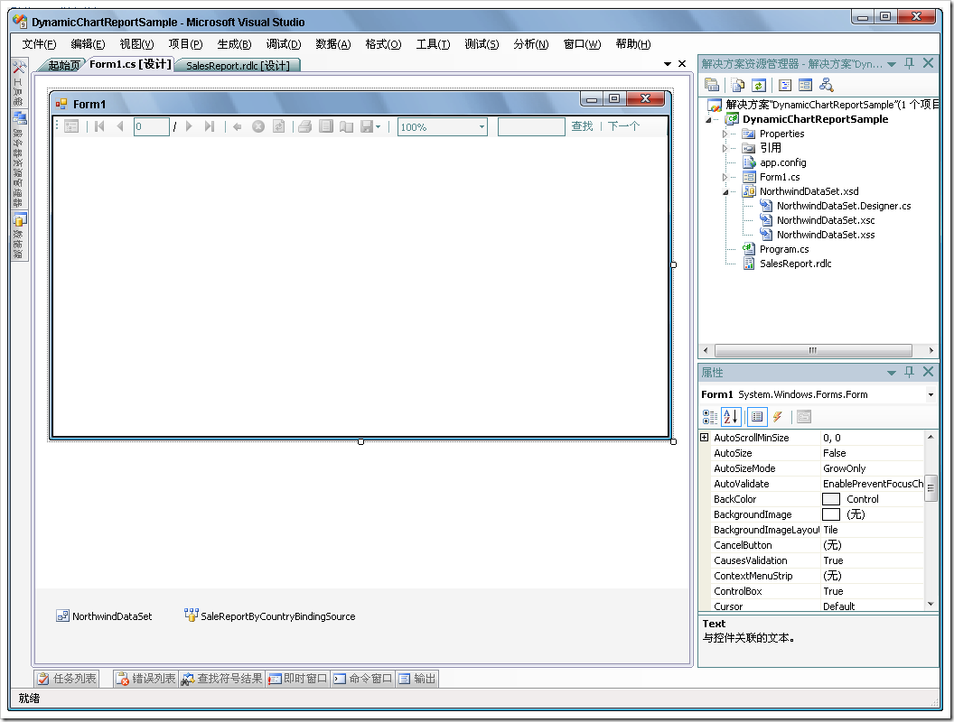Screen dimensions: 954x722
Task: Show Properties page icon in Properties panel
Action: tap(757, 416)
